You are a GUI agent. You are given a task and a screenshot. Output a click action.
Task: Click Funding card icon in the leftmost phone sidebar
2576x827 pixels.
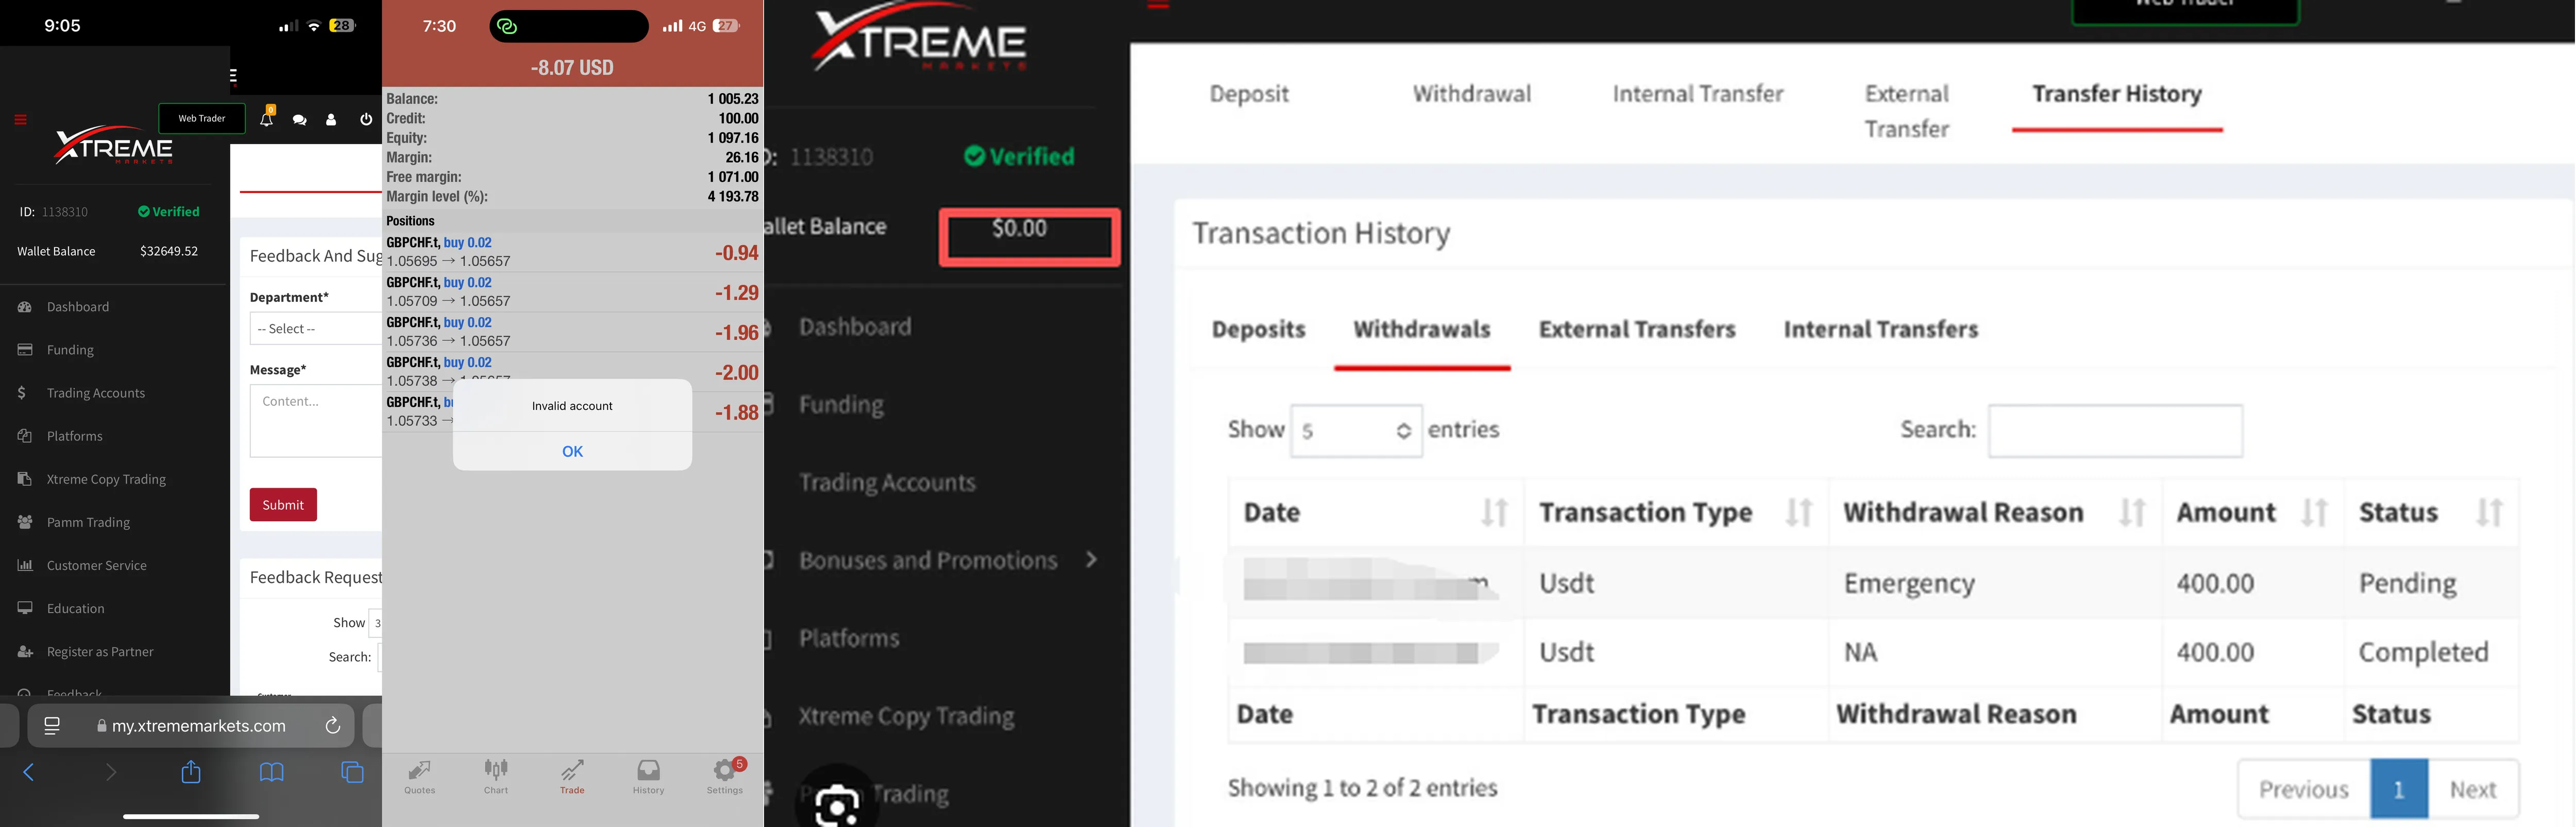[25, 350]
